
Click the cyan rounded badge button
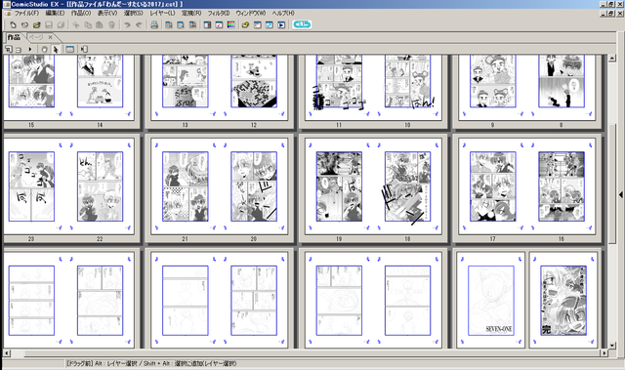302,24
